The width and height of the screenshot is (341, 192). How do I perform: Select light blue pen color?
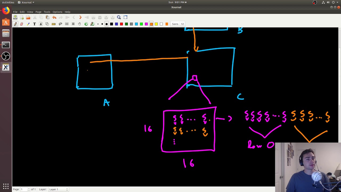136,24
